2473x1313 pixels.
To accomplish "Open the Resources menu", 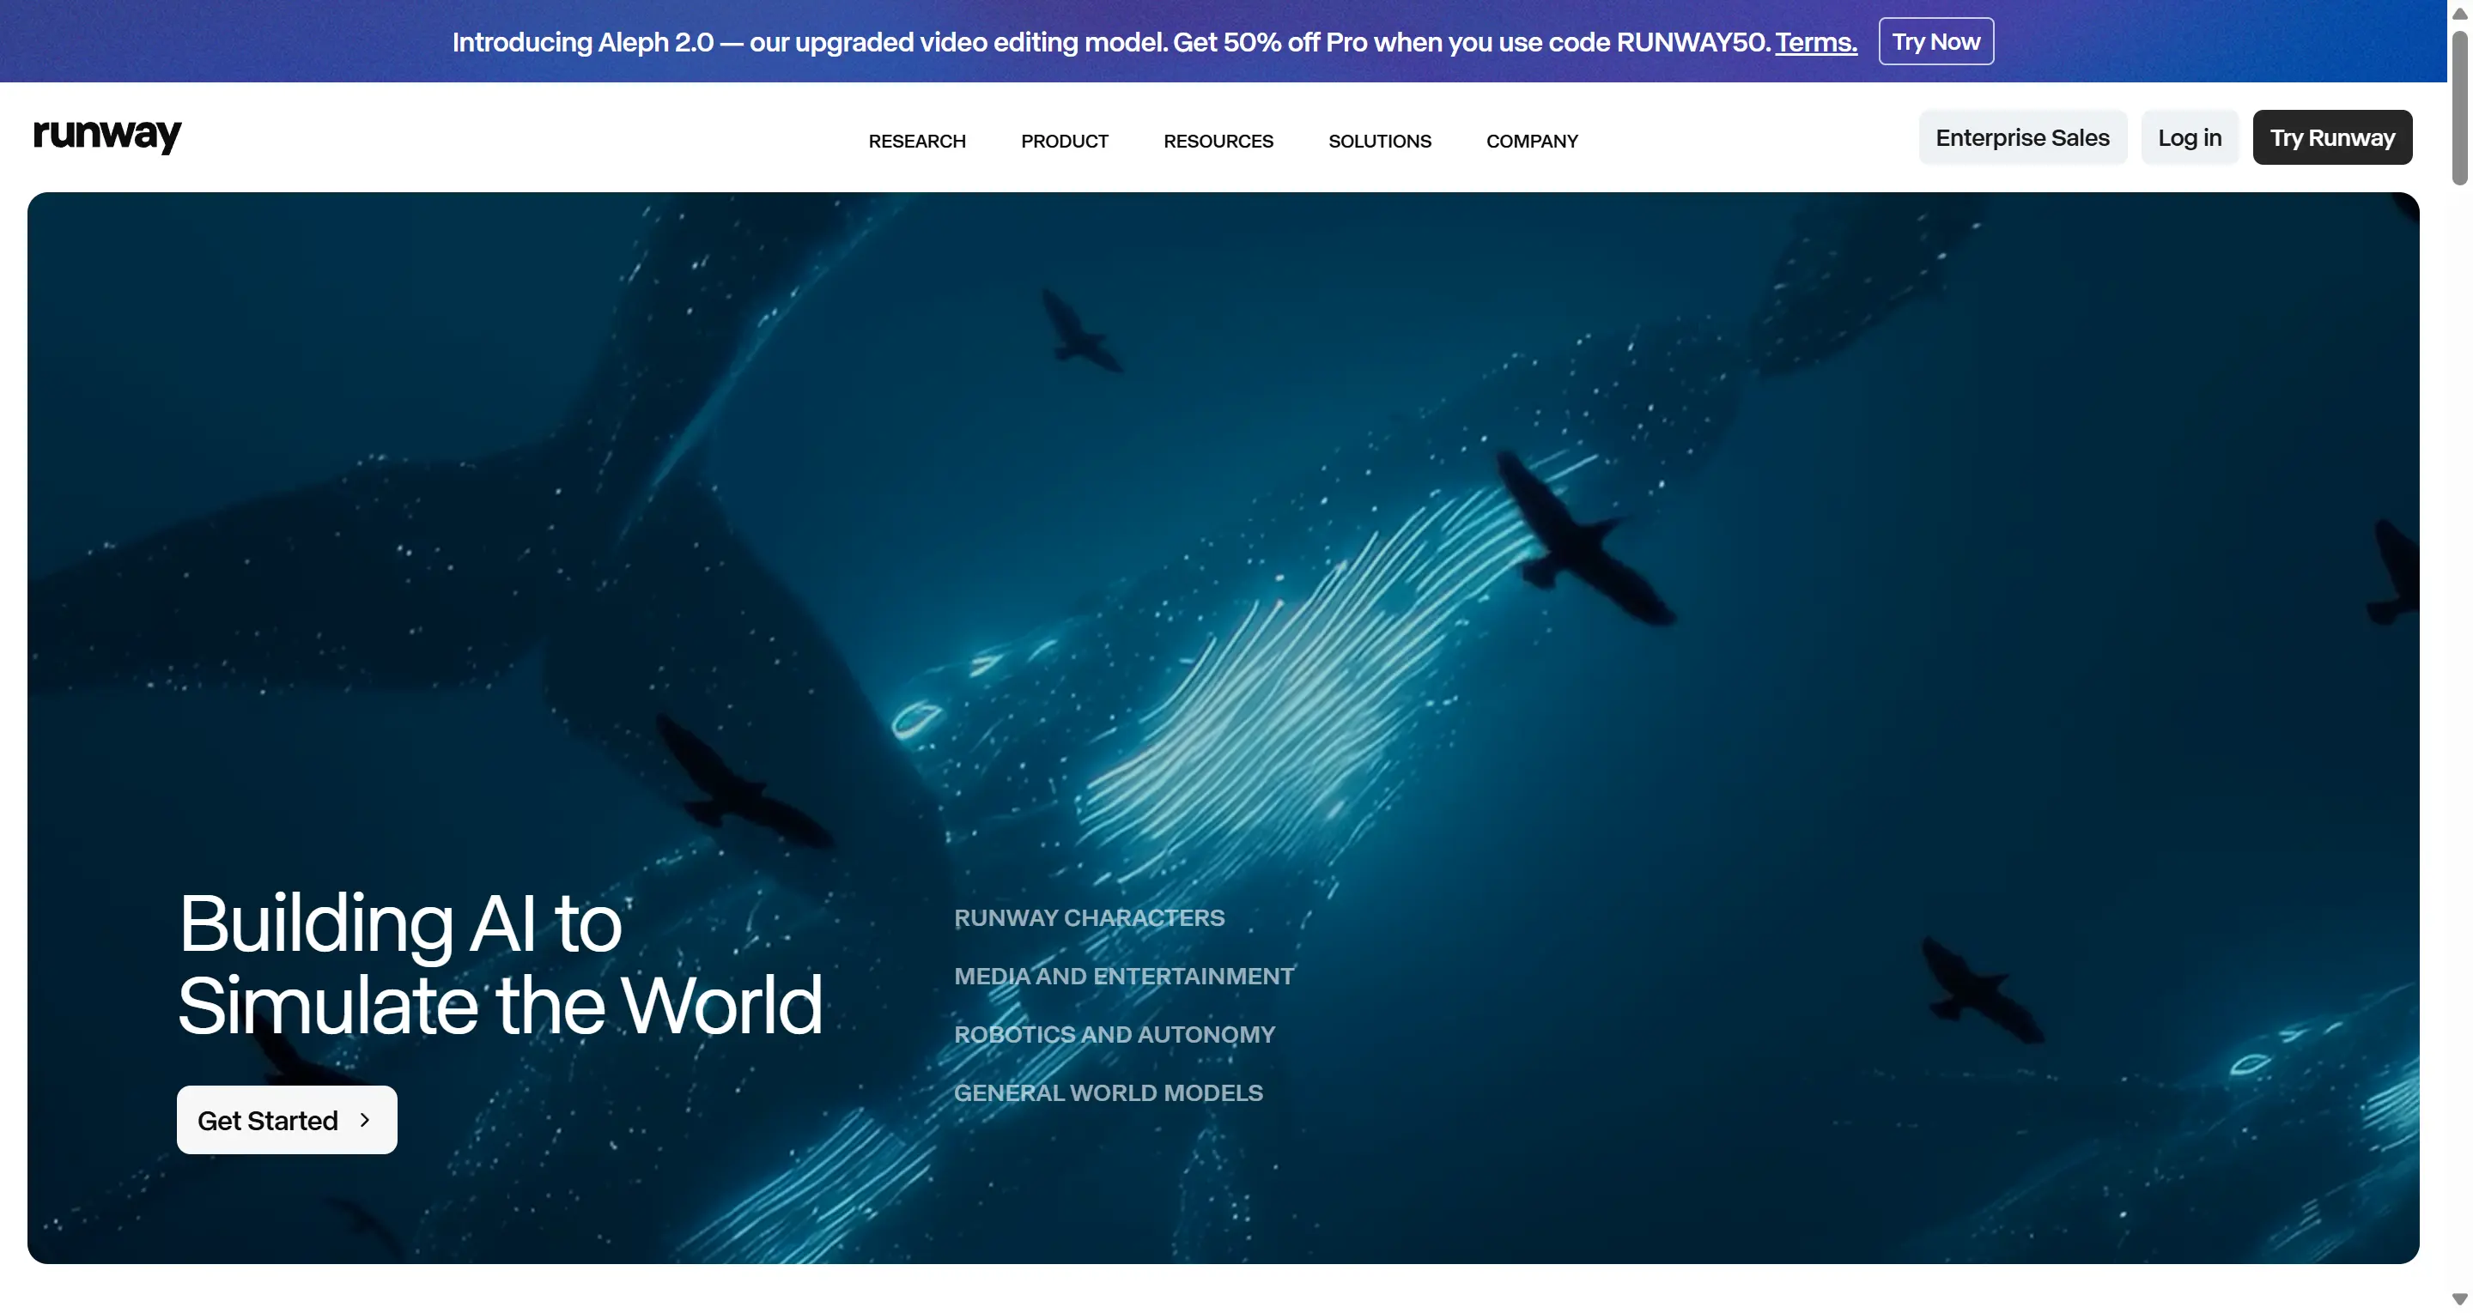I will [1218, 141].
